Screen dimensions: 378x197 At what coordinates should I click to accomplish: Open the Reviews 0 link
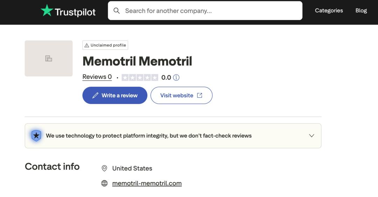pos(97,77)
